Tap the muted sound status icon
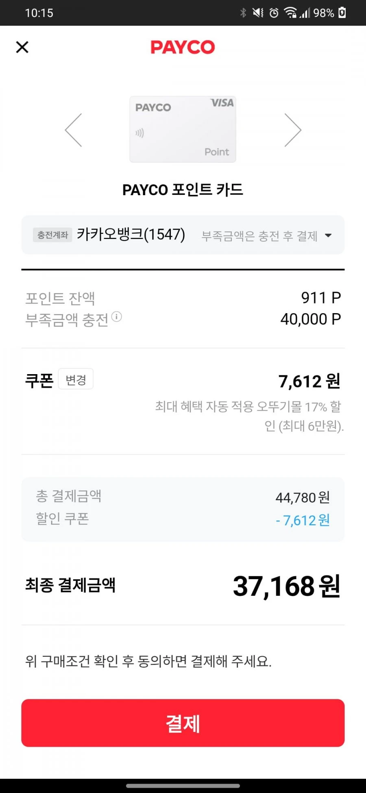This screenshot has width=366, height=793. (258, 13)
